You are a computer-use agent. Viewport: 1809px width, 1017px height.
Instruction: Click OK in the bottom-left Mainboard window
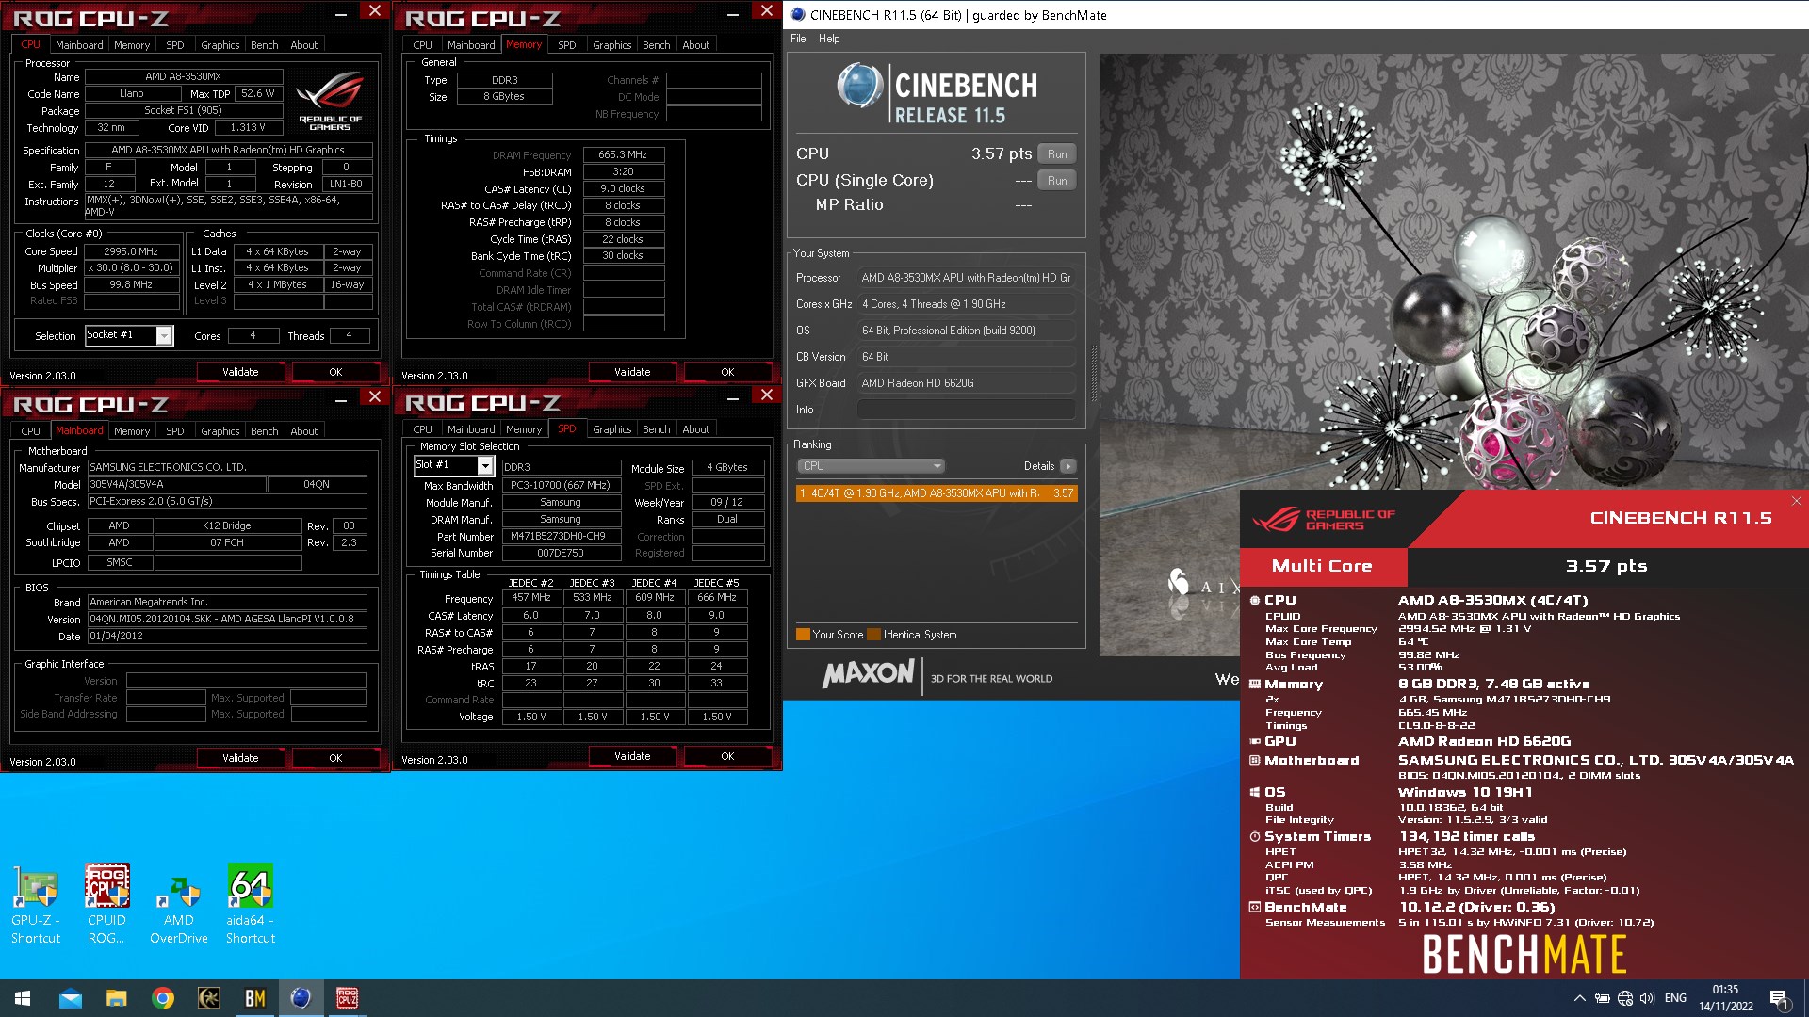pos(335,758)
